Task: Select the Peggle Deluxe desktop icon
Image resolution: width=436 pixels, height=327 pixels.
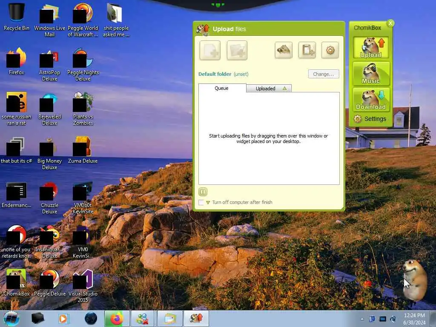Action: [x=49, y=282]
